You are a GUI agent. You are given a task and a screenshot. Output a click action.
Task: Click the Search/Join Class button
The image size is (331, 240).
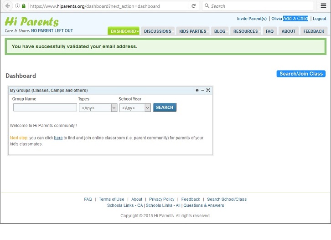coord(301,74)
